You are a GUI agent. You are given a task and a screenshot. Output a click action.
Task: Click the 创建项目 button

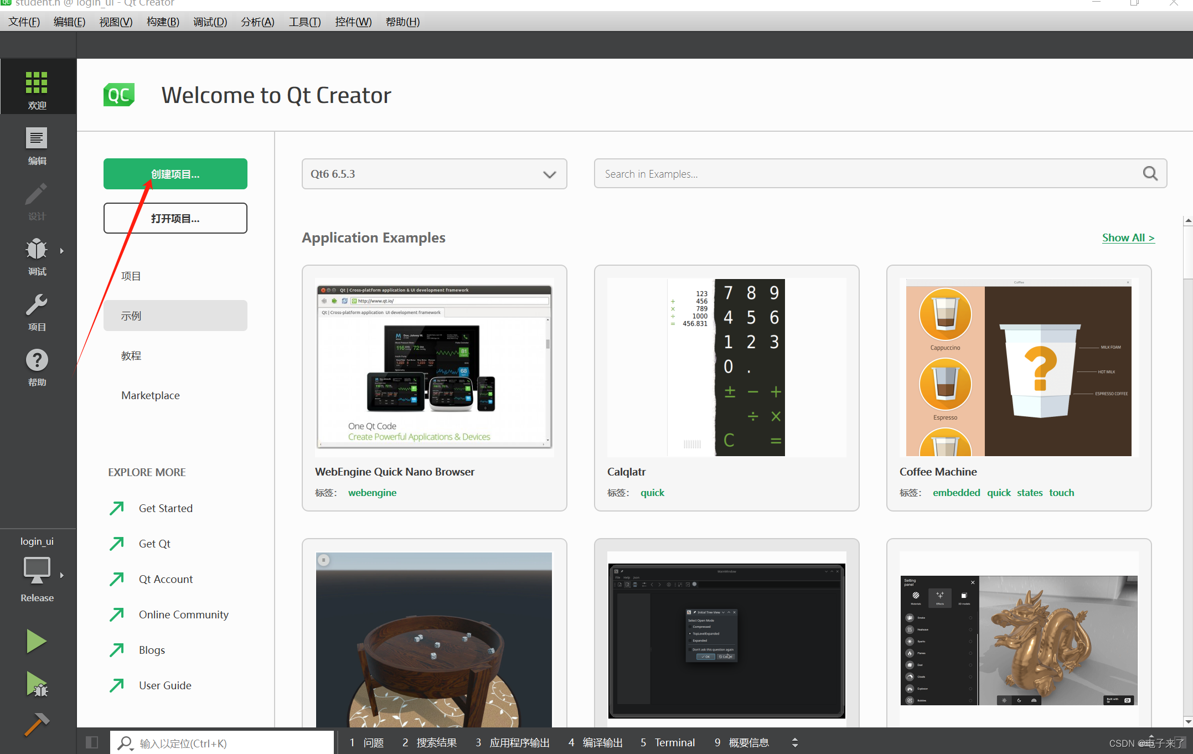175,174
